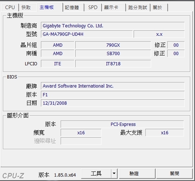Click the empty 邊際尋址 field
Viewport: 195px width, 181px height.
coord(81,141)
